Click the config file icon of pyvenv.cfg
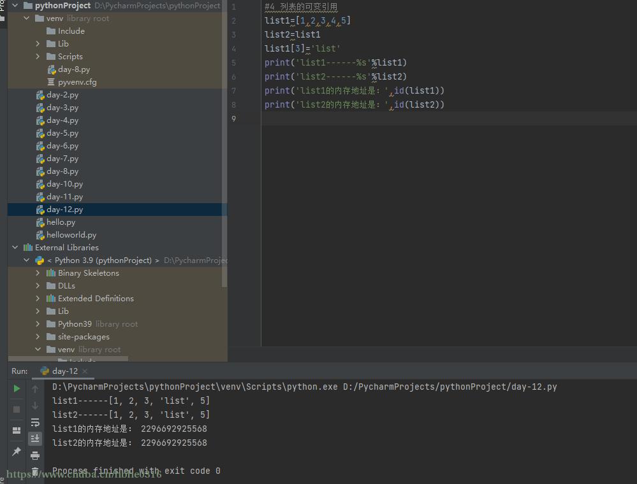 [x=51, y=82]
